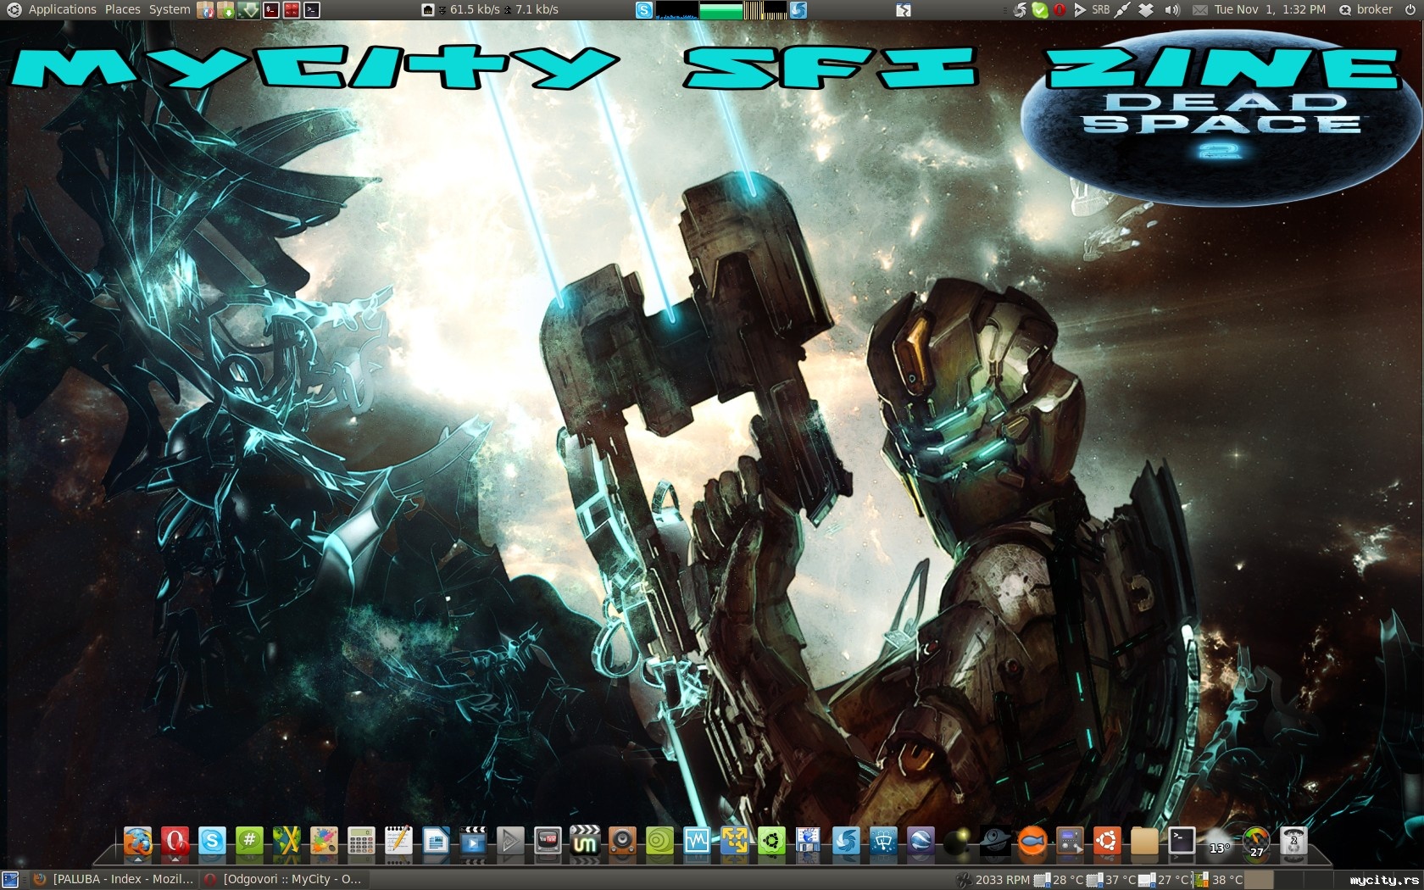Open the globe with yellow X dock icon
This screenshot has width=1424, height=890.
coord(286,842)
